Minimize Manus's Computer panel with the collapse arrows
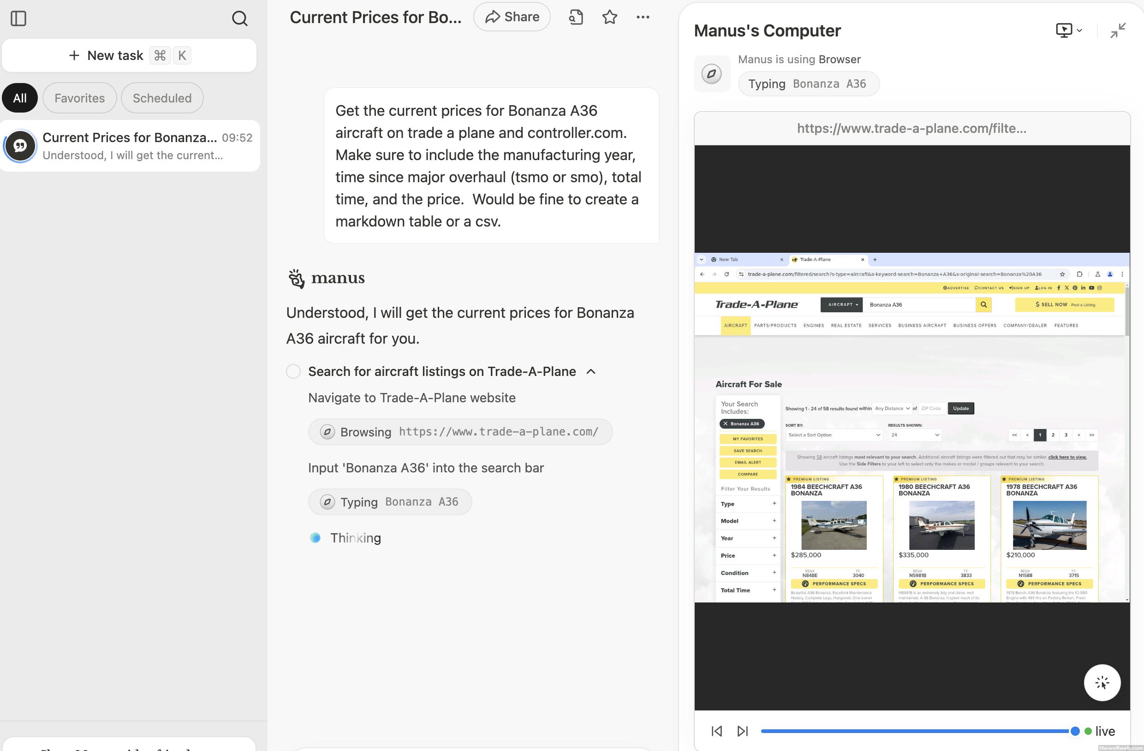This screenshot has width=1144, height=751. [x=1118, y=30]
